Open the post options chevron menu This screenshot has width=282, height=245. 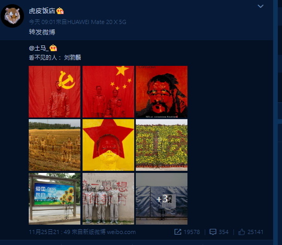(261, 6)
